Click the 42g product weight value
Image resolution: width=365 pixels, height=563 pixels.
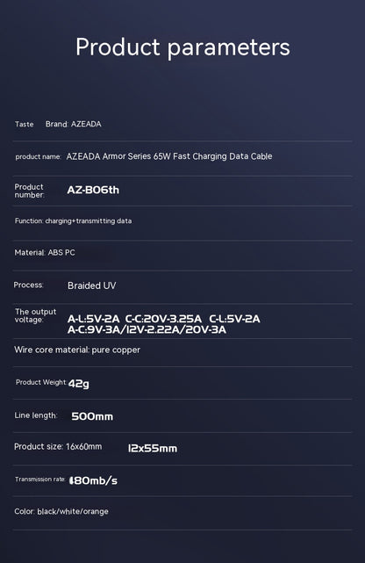78,384
